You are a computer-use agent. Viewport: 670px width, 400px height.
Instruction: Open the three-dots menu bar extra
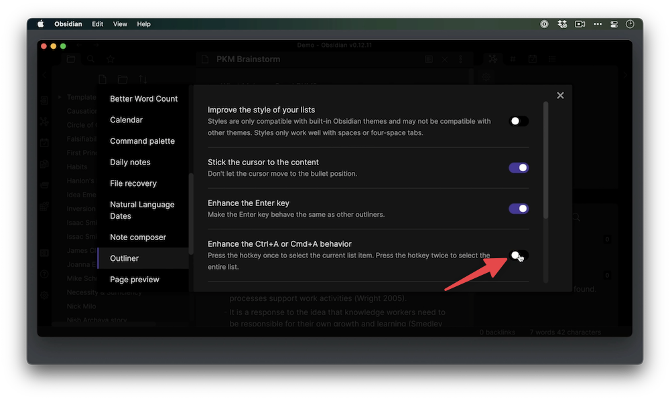(598, 24)
